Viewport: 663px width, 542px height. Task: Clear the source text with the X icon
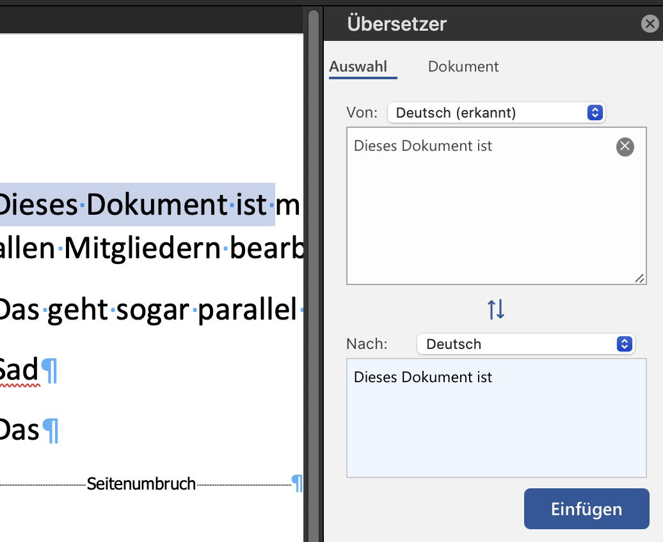[625, 147]
